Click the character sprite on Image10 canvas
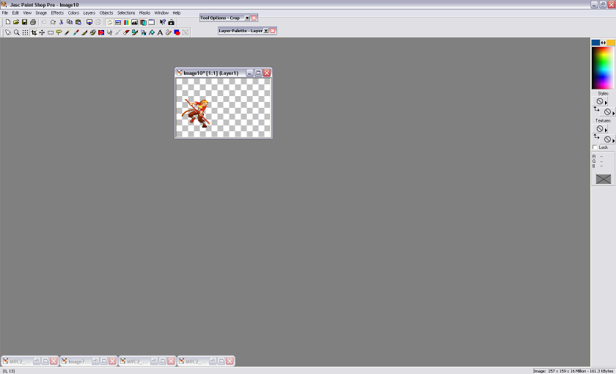Image resolution: width=616 pixels, height=374 pixels. pos(196,113)
